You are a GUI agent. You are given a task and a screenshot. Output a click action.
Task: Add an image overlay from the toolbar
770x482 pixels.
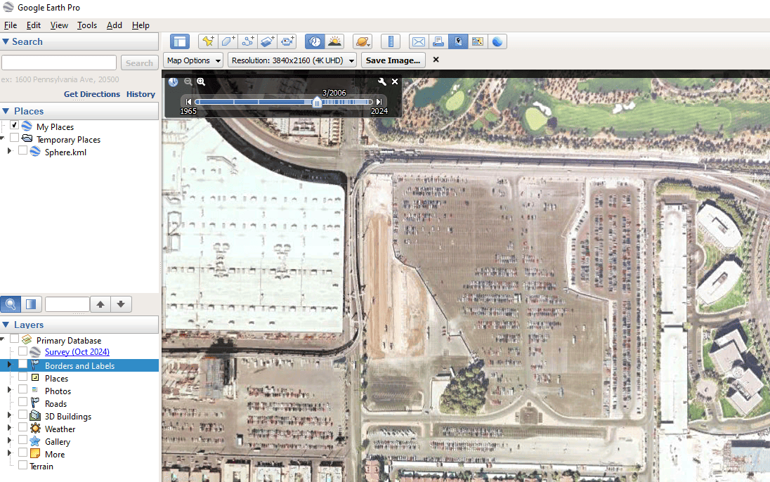268,41
